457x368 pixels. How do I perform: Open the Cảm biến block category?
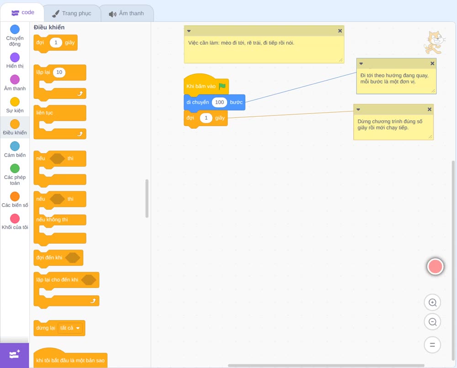pos(15,149)
